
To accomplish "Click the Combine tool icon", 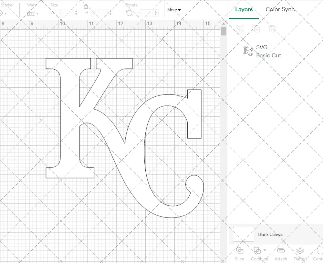I will 257,250.
